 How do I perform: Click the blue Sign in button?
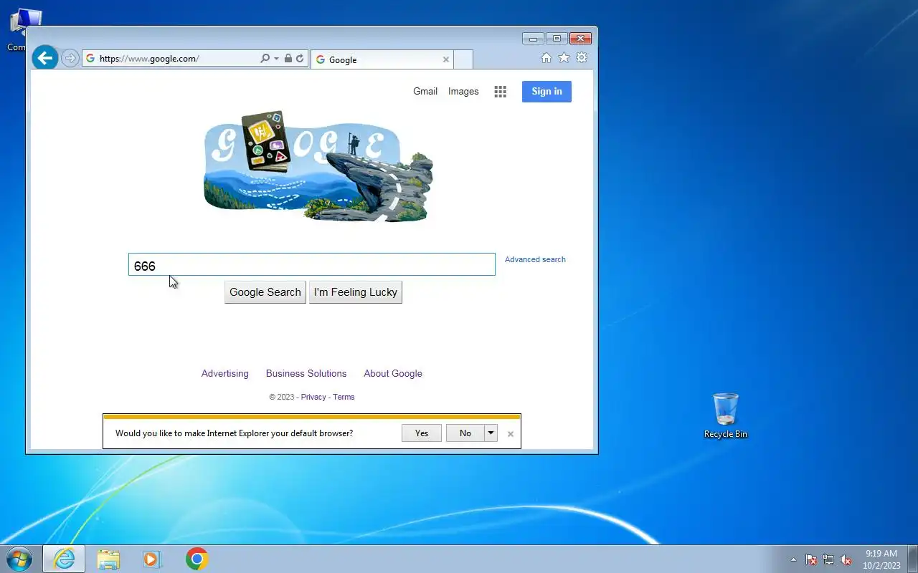click(x=546, y=91)
